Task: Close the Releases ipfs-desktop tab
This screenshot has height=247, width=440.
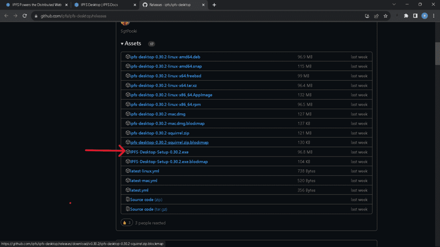Action: [203, 5]
